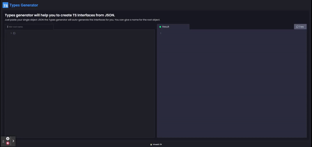Viewport: 312px width, 147px height.
Task: Click inside the Result output editor
Action: (x=232, y=83)
